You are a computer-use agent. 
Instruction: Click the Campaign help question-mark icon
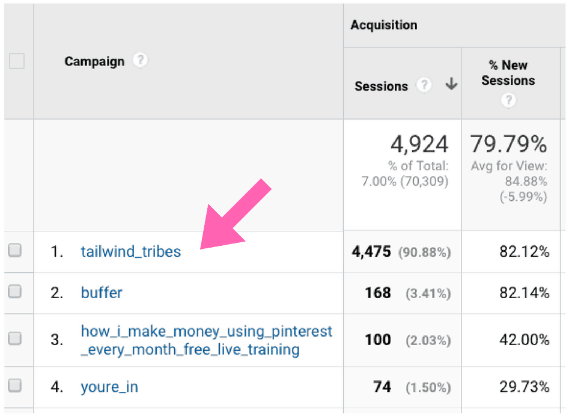(141, 60)
